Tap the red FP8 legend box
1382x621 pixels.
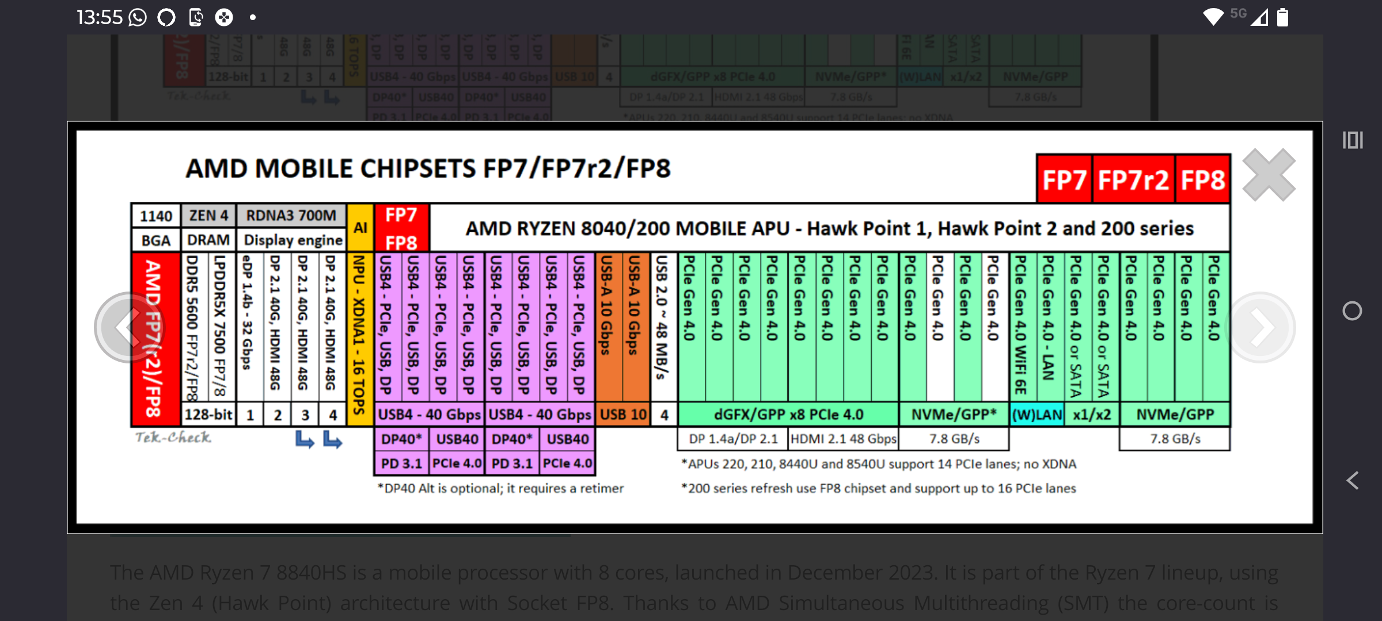pyautogui.click(x=1202, y=180)
